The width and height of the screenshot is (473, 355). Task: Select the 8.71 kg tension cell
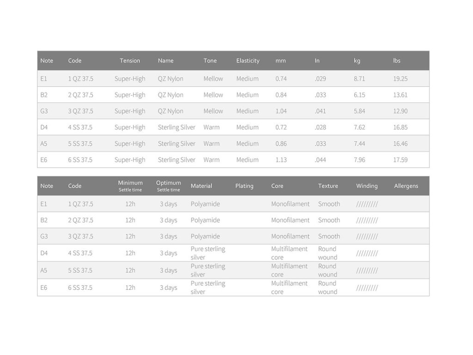point(359,79)
